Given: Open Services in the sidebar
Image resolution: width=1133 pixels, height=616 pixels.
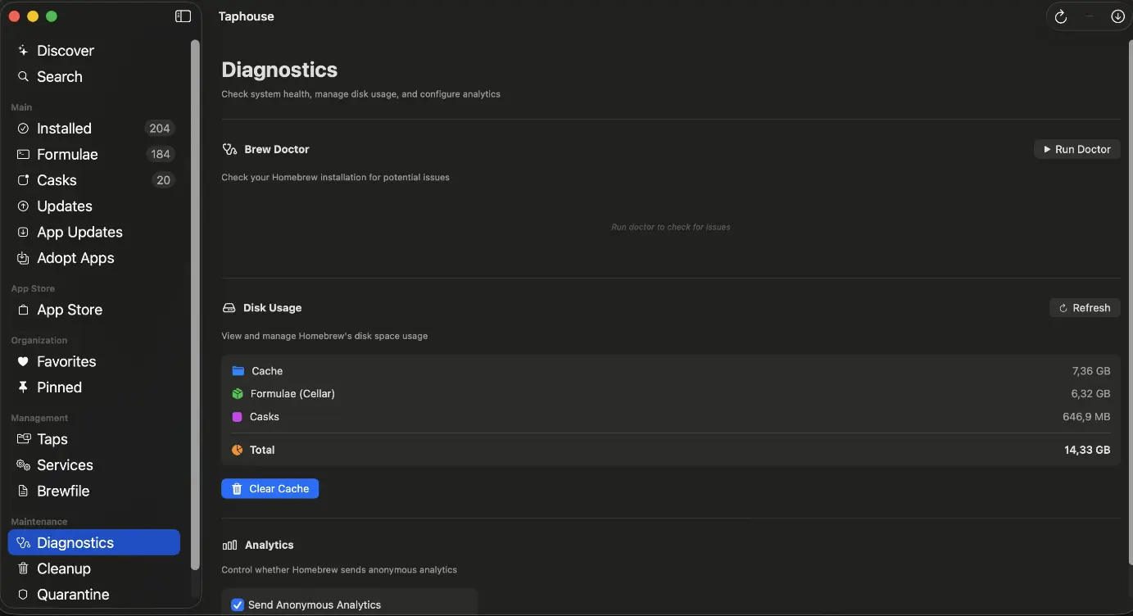Looking at the screenshot, I should (x=94, y=465).
